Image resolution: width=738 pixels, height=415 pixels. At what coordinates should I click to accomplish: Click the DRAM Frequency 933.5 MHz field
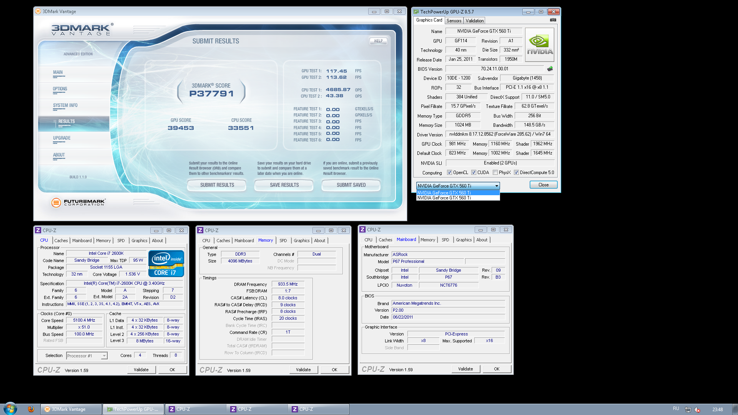[288, 284]
